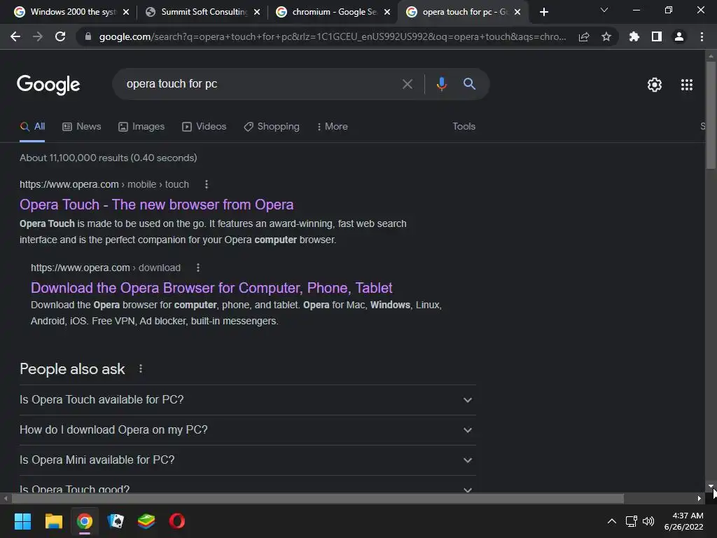The height and width of the screenshot is (538, 717).
Task: View site information via the lock icon
Action: [88, 36]
